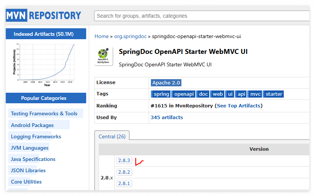Open See Top Artifacts link

tap(239, 106)
